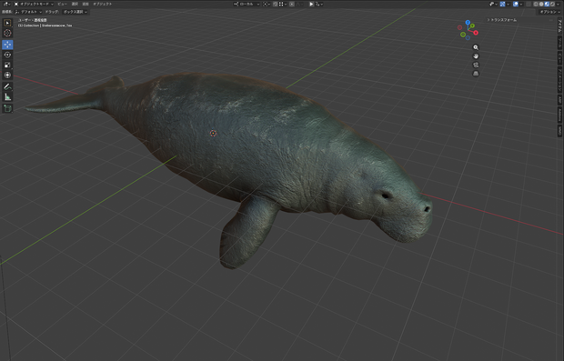Click the blue Z axis on navigation gizmo
The height and width of the screenshot is (361, 564).
click(468, 23)
